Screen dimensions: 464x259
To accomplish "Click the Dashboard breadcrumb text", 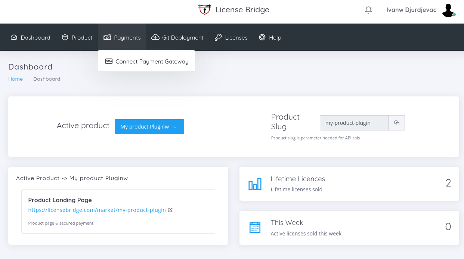I will 47,79.
